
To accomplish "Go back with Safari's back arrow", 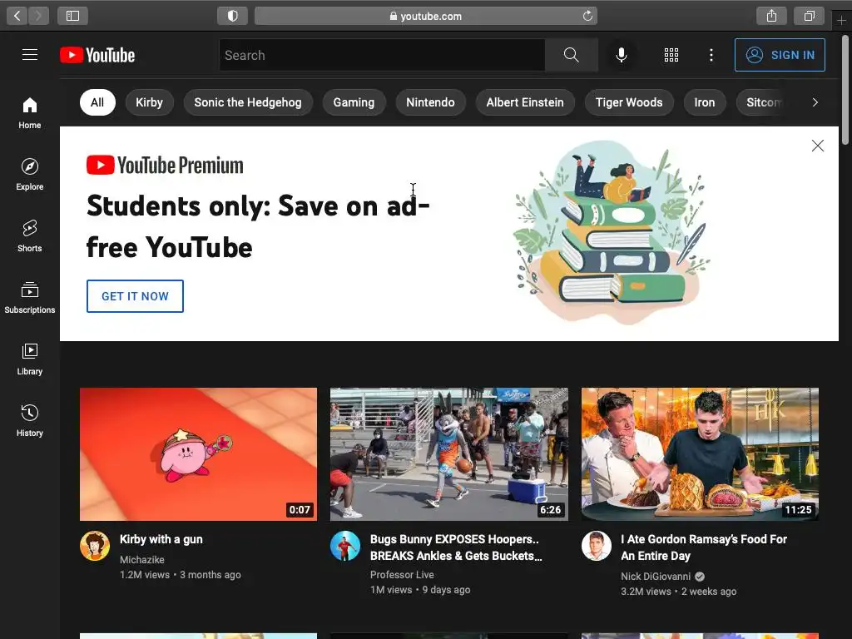I will 17,16.
